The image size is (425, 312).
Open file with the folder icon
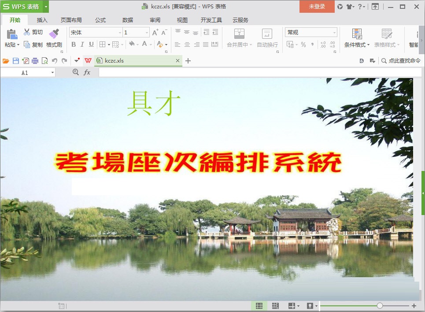coord(6,61)
